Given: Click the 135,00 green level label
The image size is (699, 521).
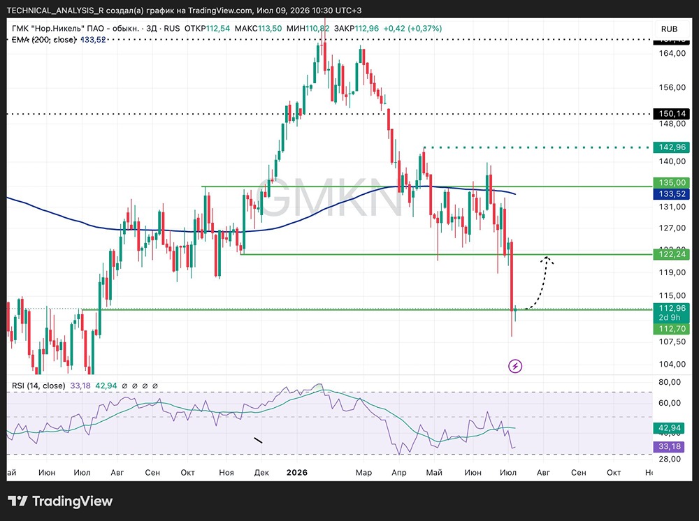Looking at the screenshot, I should pyautogui.click(x=671, y=182).
